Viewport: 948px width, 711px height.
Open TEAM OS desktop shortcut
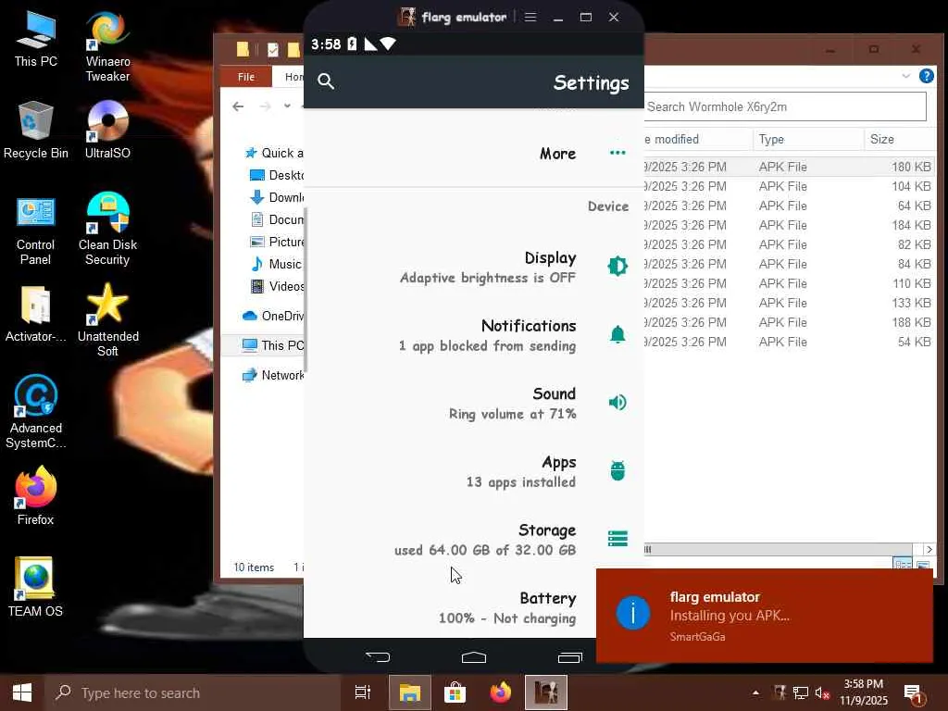pos(36,588)
